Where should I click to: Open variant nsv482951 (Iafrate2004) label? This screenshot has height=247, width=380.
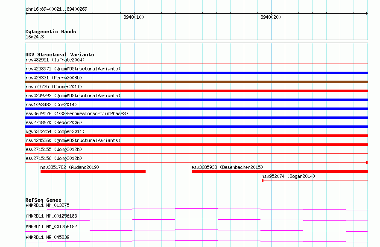(x=55, y=60)
